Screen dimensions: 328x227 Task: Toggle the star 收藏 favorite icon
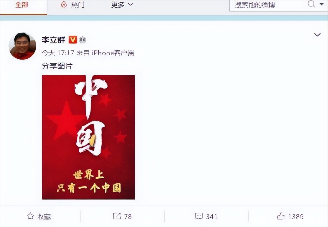(x=30, y=216)
